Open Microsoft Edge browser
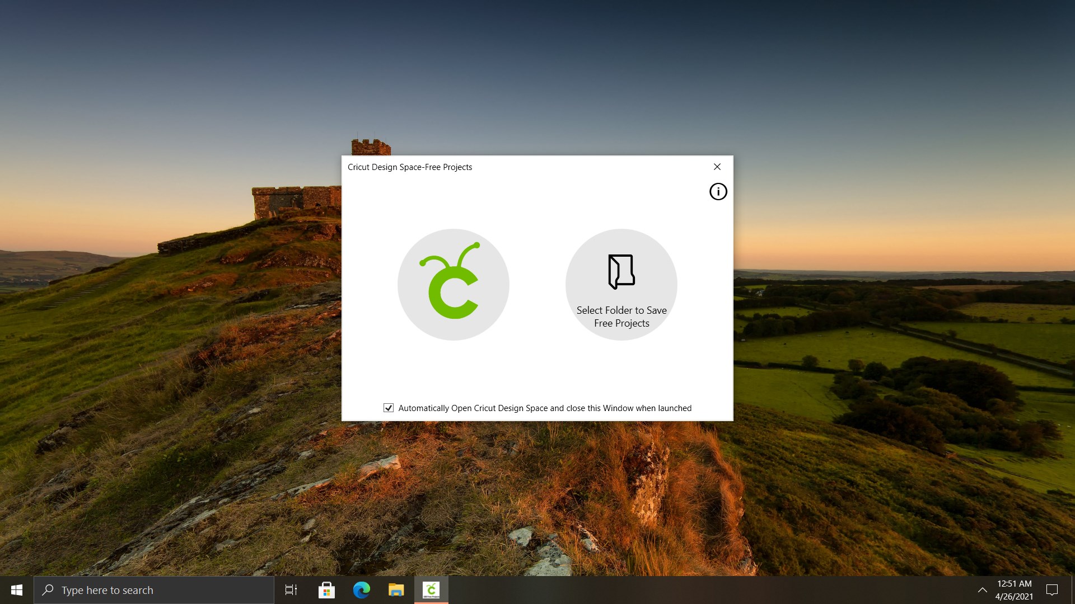 (x=362, y=590)
